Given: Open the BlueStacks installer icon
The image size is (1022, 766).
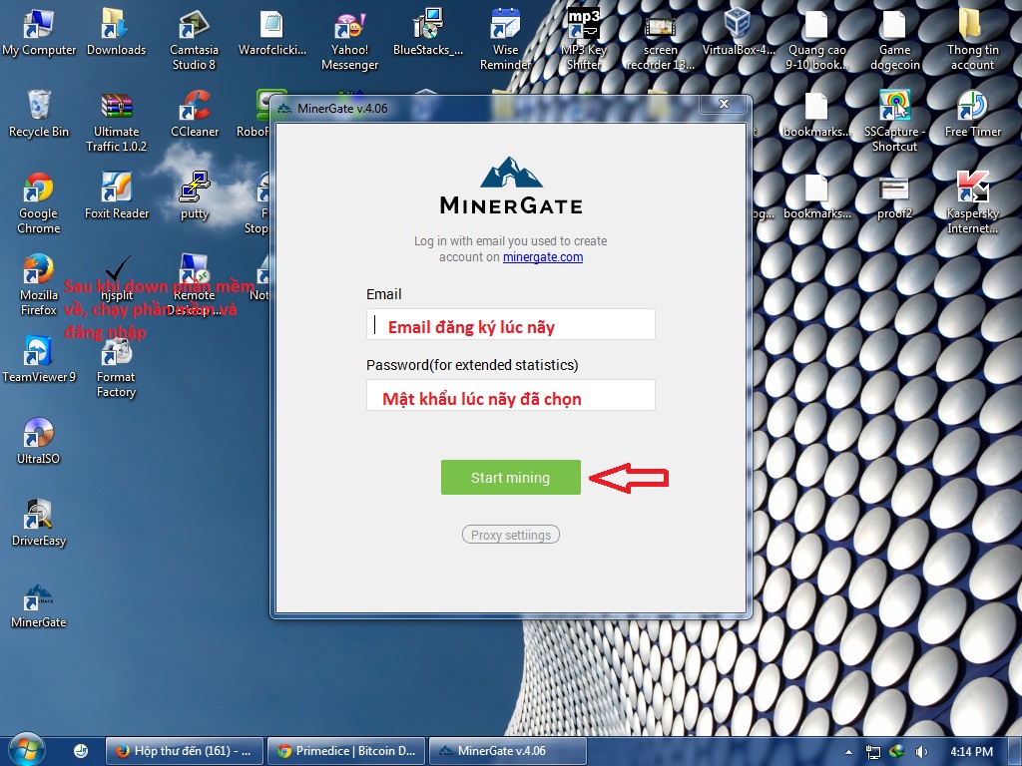Looking at the screenshot, I should (x=427, y=33).
